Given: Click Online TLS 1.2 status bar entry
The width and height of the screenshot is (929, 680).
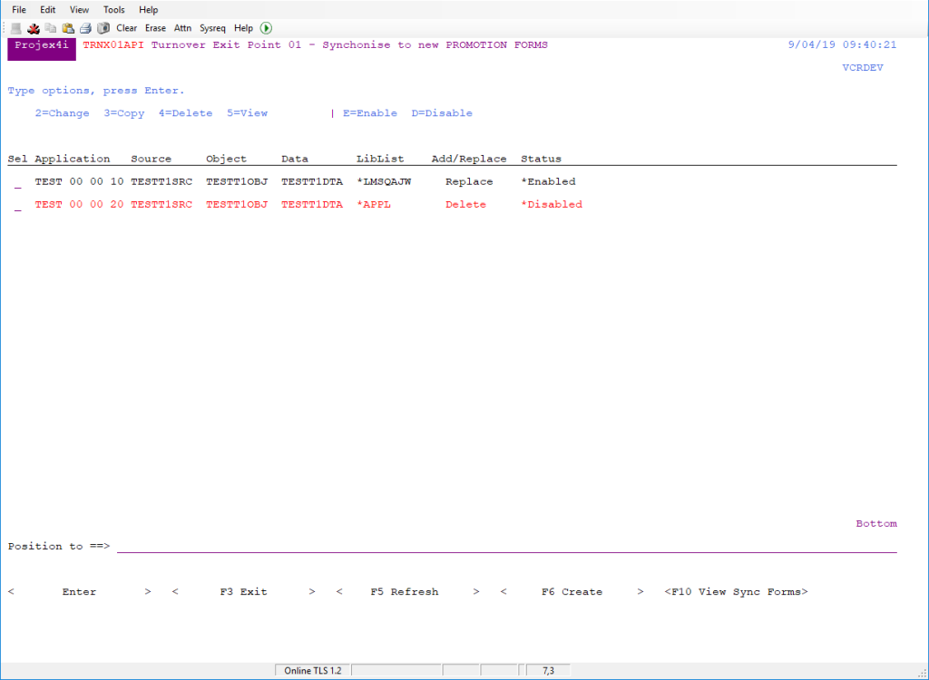Looking at the screenshot, I should pos(313,671).
